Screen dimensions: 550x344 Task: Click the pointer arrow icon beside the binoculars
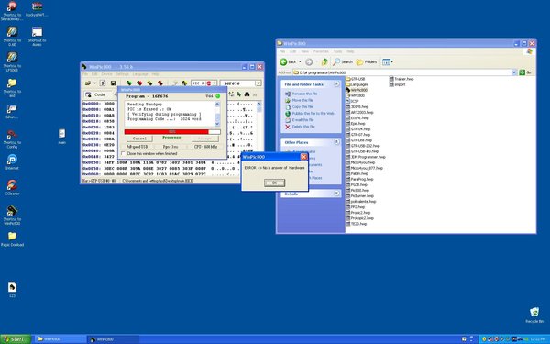pos(239,94)
